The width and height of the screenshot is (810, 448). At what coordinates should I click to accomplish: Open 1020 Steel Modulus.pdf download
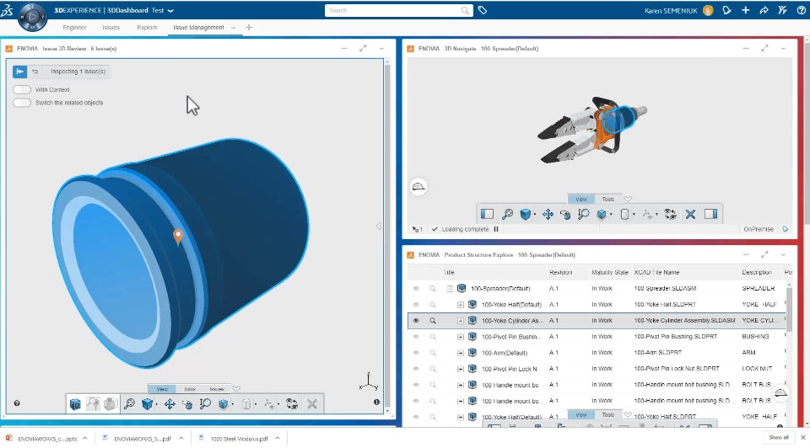pyautogui.click(x=239, y=439)
